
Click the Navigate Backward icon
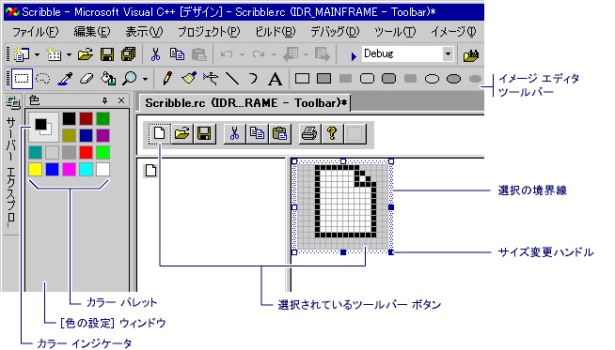point(291,54)
